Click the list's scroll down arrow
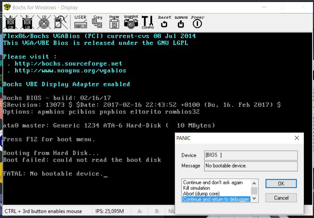The height and width of the screenshot is (218, 314). (x=254, y=198)
